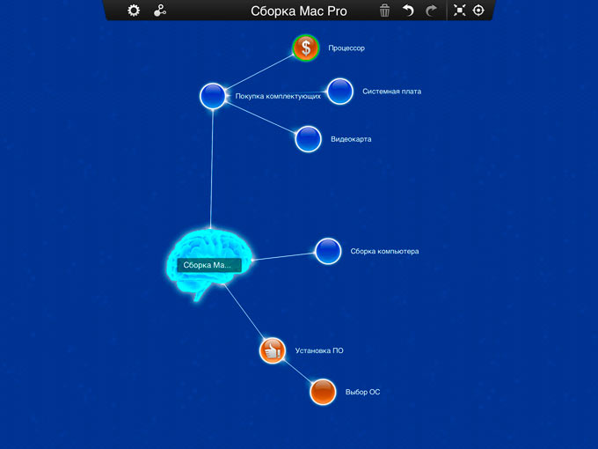Redo action with redo arrow
598x449 pixels.
(431, 11)
